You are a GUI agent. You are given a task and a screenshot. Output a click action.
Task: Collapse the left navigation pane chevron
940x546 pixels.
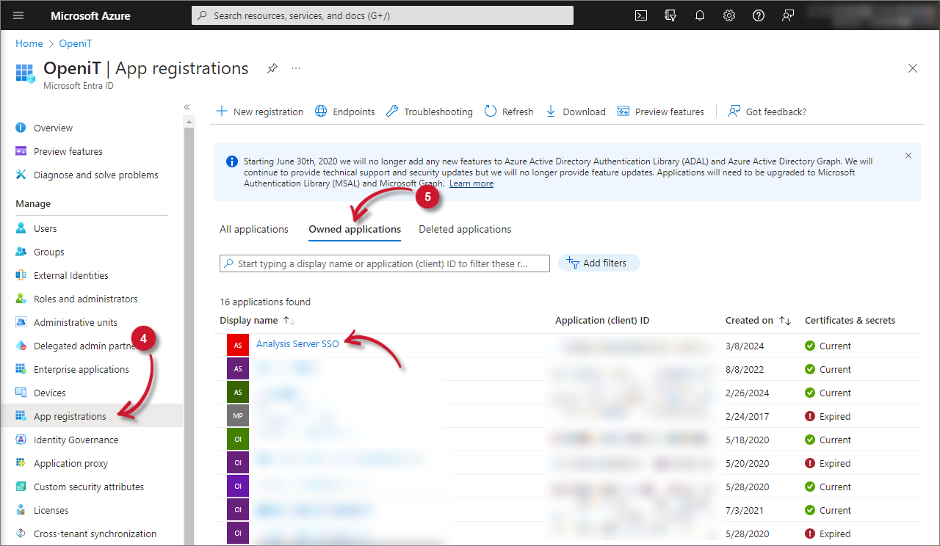point(187,107)
